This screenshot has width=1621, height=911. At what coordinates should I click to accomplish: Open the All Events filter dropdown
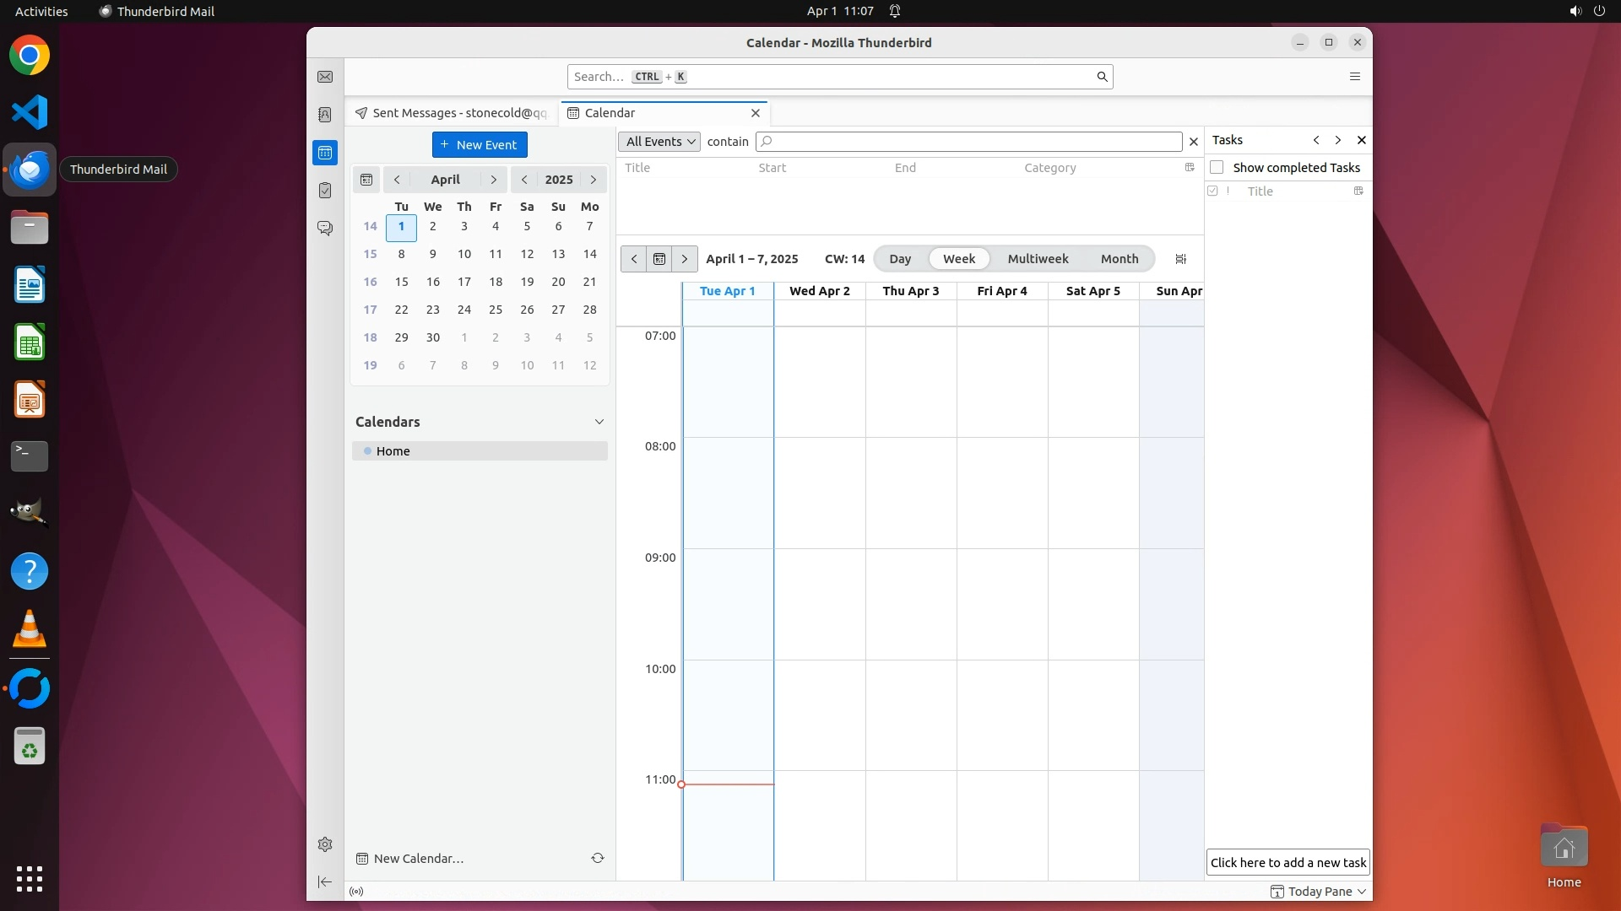click(x=660, y=142)
